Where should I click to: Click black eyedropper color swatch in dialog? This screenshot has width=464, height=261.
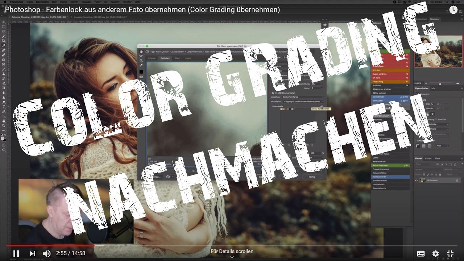click(x=141, y=72)
